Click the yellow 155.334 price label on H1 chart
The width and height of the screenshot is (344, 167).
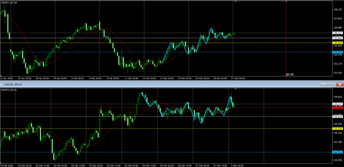pos(337,129)
